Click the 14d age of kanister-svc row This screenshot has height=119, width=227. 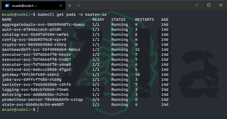tap(165, 85)
